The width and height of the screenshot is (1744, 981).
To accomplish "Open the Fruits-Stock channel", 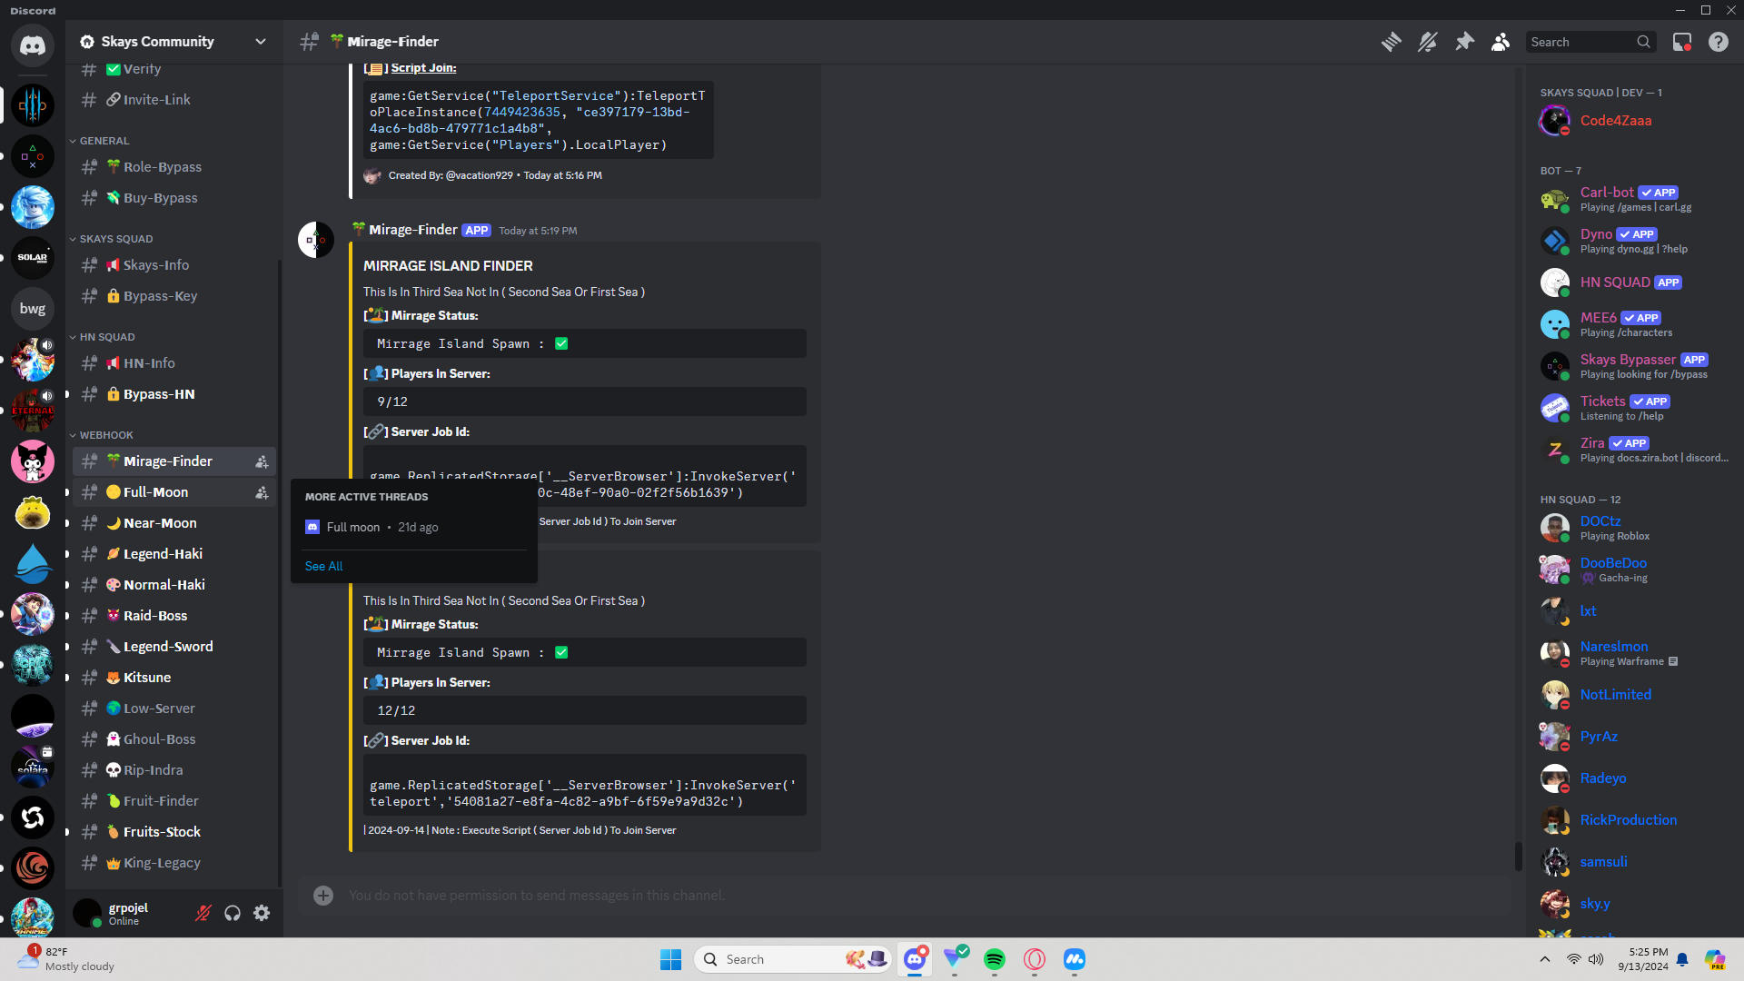I will [173, 832].
